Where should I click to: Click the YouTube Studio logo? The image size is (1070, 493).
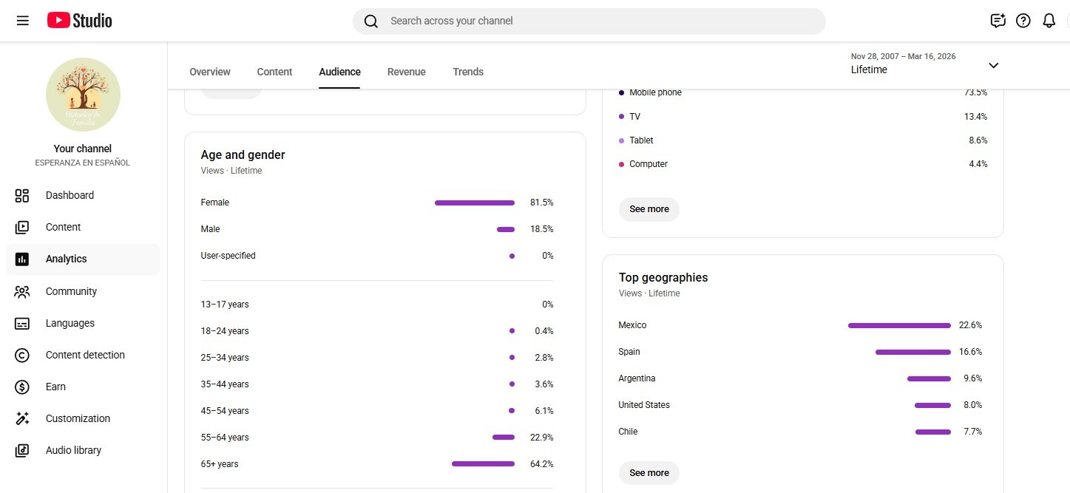80,21
